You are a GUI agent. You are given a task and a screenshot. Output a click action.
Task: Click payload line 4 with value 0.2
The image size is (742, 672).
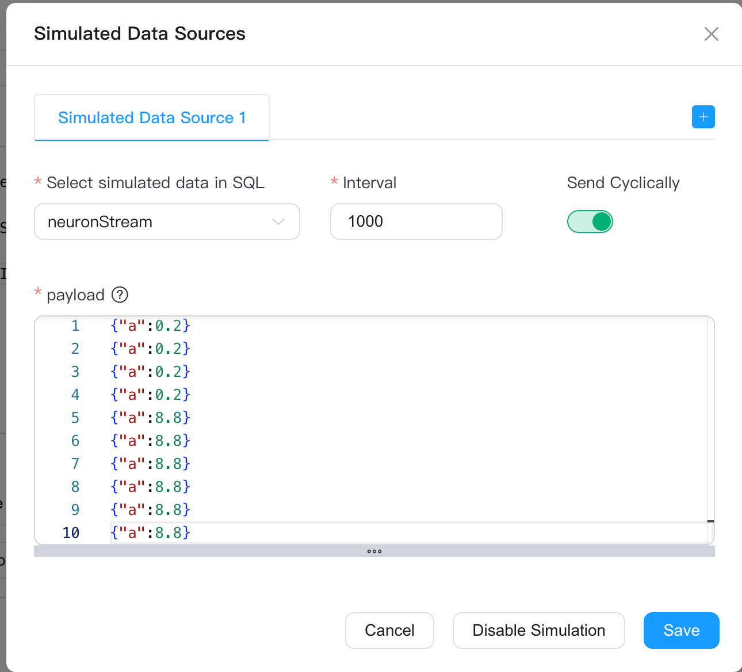[x=150, y=395]
